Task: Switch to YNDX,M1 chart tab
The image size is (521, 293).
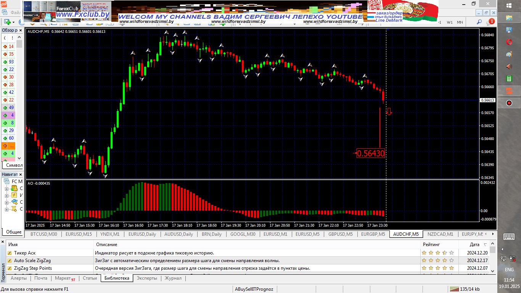Action: coord(110,234)
